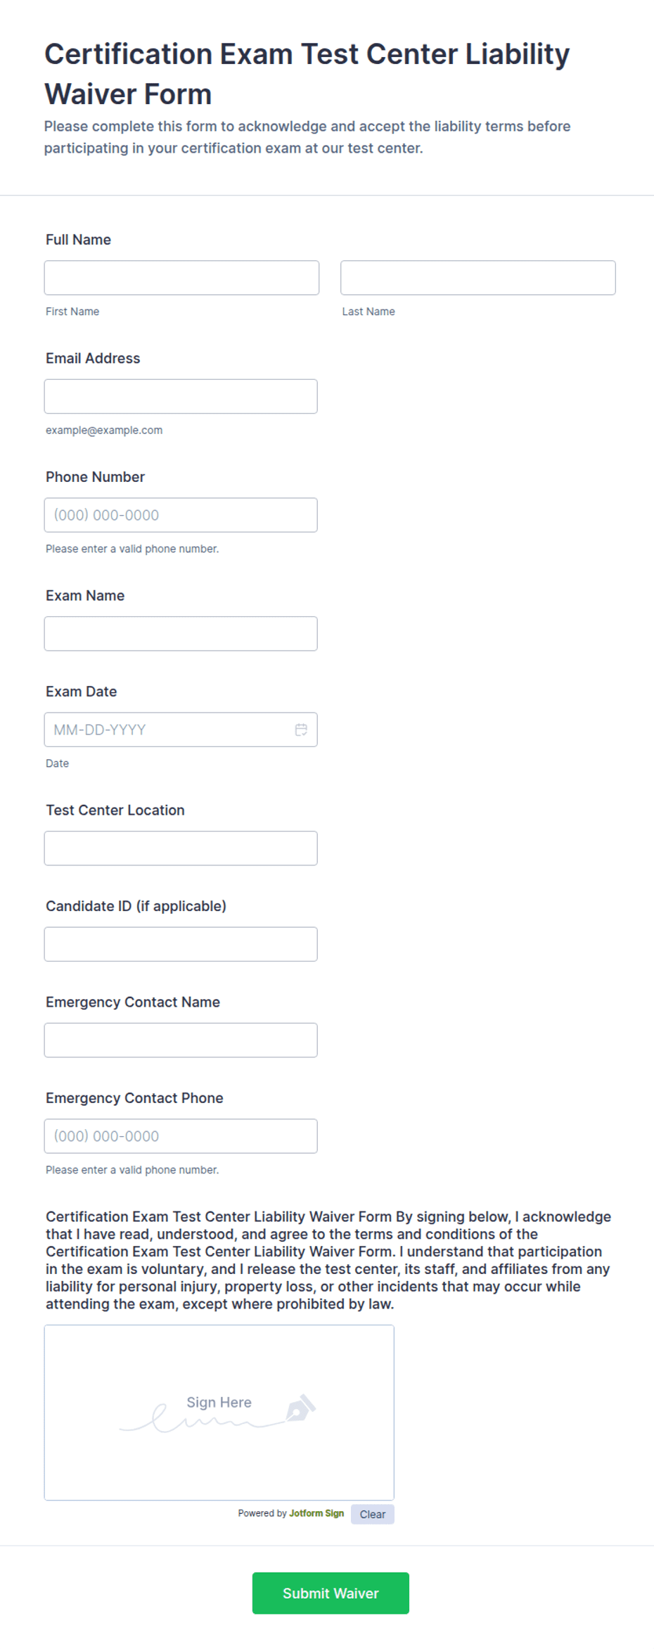Click the Email Address label

(93, 358)
